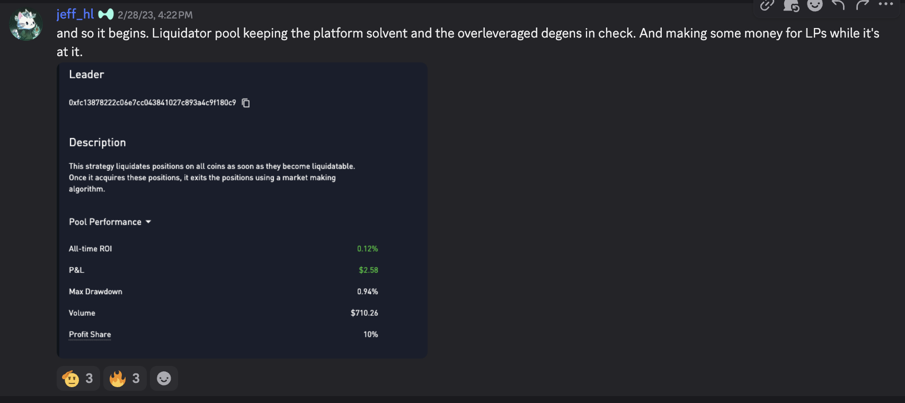Forward the message with the right arrow icon
Viewport: 905px width, 403px height.
click(862, 5)
